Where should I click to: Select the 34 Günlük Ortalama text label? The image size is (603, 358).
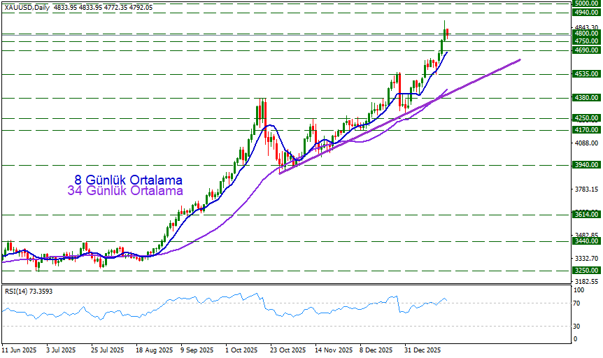[126, 191]
